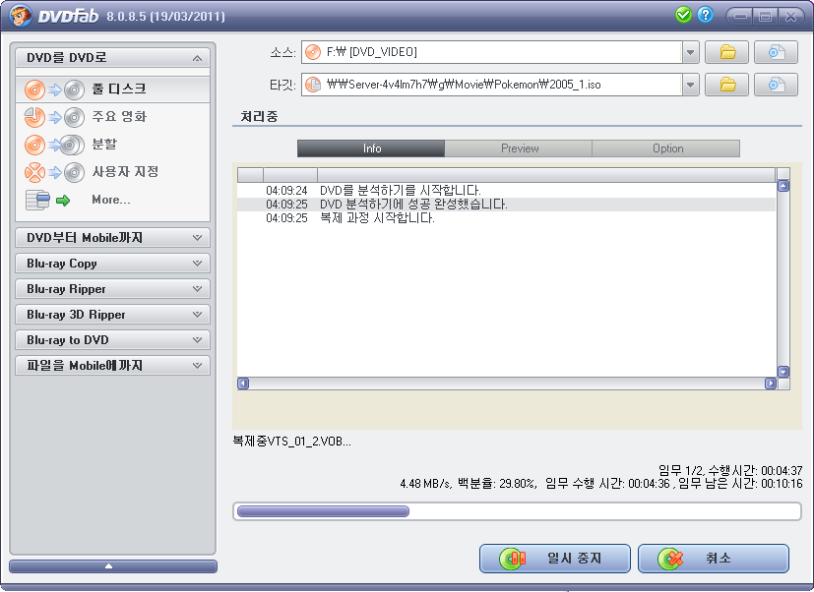Expand the Blu-ray Copy section
The height and width of the screenshot is (592, 814).
[x=112, y=264]
